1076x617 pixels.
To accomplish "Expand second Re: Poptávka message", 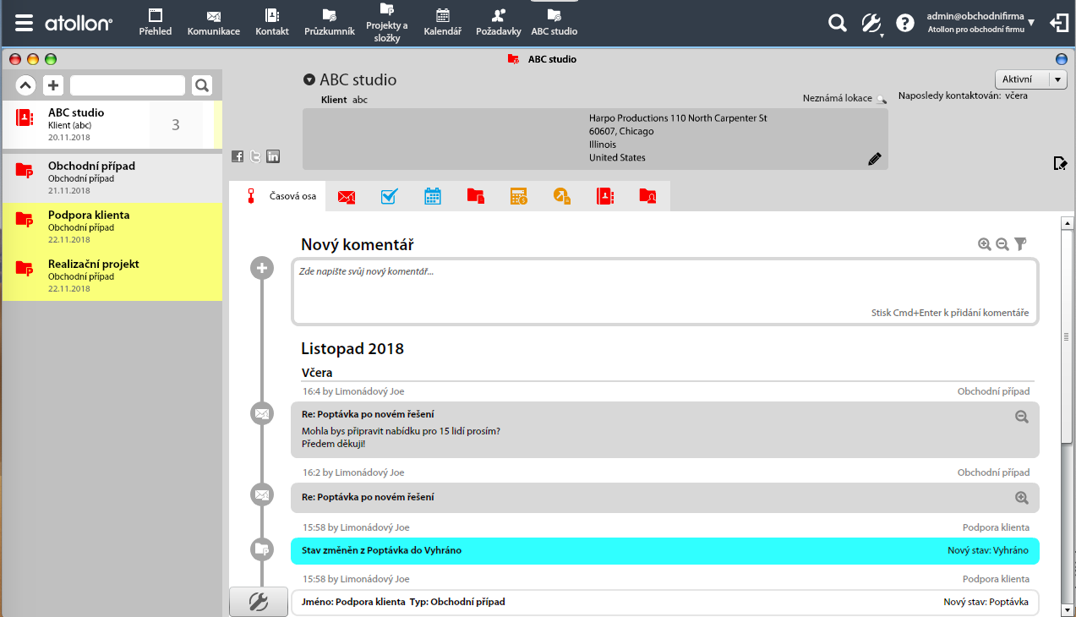I will pos(1022,498).
